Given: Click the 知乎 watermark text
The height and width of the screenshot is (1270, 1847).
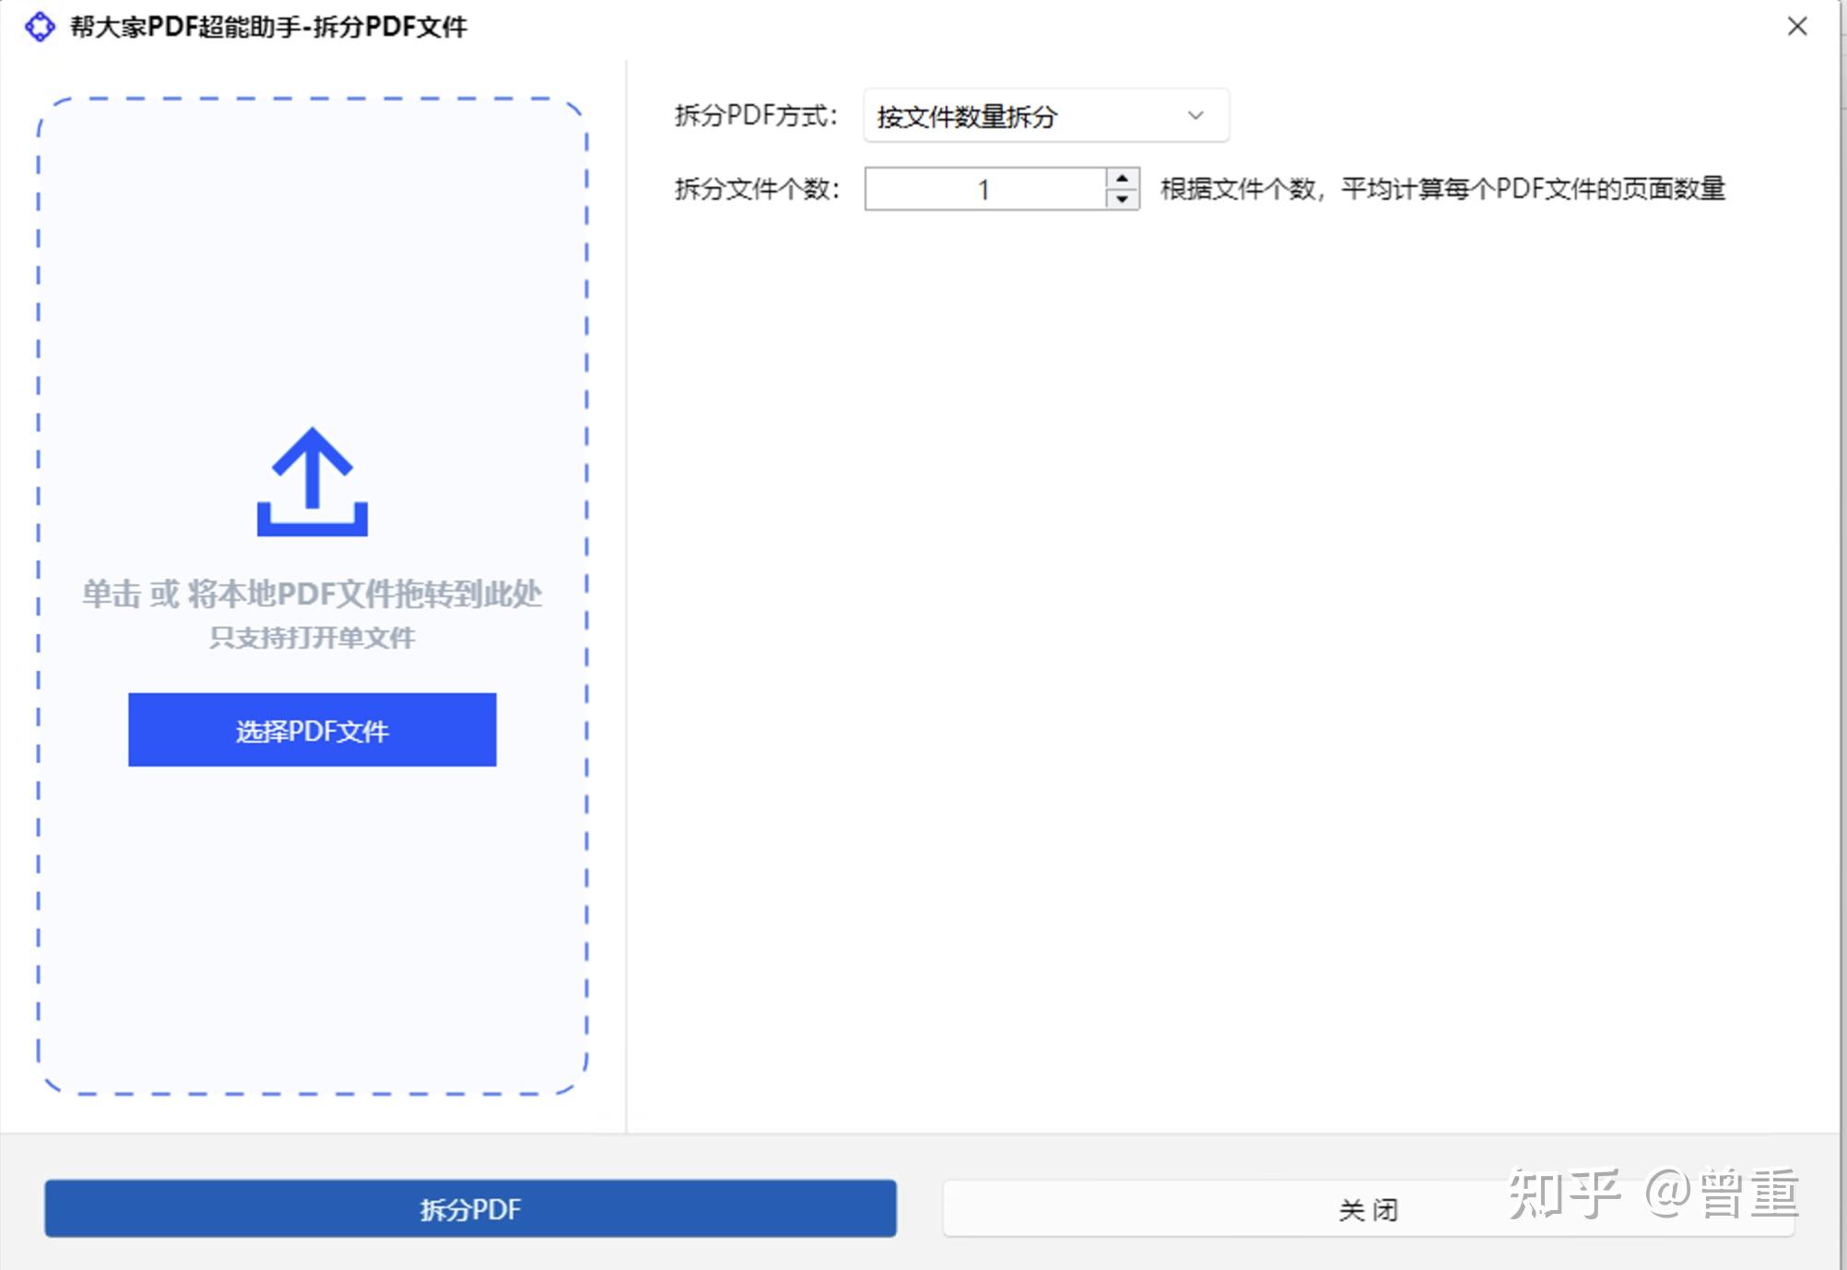Looking at the screenshot, I should pyautogui.click(x=1563, y=1194).
